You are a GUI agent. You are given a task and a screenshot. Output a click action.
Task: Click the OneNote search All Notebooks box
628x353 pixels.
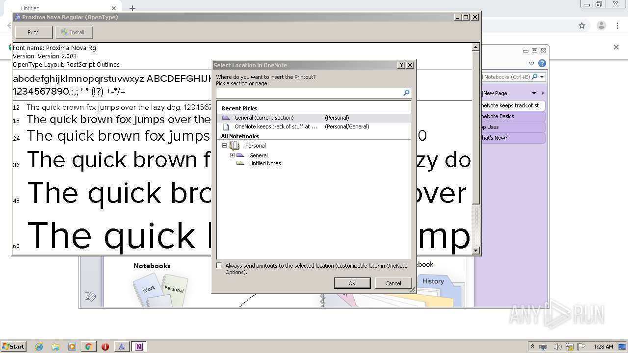pos(506,77)
